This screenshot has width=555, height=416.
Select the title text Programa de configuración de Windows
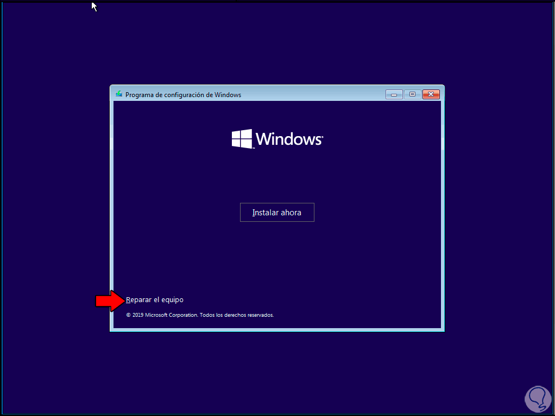click(184, 95)
